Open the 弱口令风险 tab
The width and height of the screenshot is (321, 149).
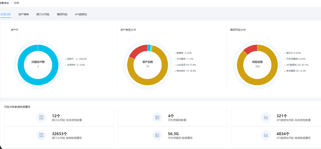43,14
